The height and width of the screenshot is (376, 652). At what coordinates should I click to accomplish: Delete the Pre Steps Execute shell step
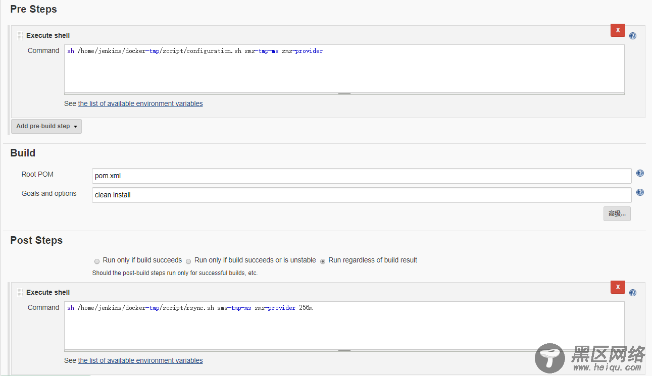point(618,30)
